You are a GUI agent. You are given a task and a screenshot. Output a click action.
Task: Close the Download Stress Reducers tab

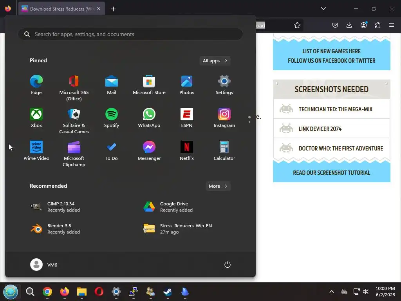click(x=99, y=9)
